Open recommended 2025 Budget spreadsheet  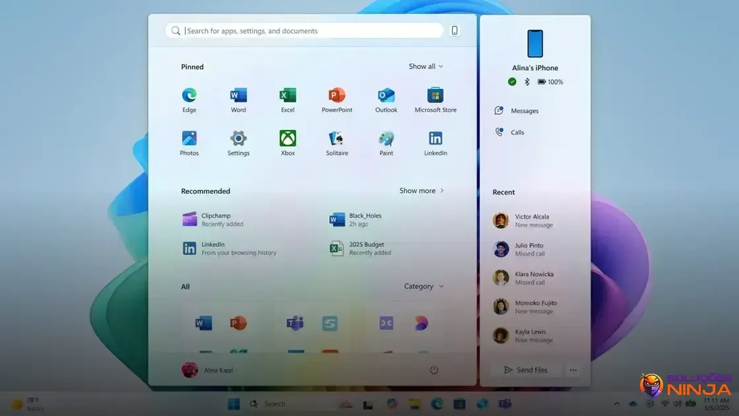click(x=360, y=248)
